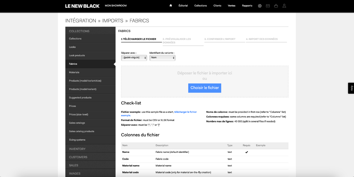Open the Help tab on the right edge

click(x=351, y=88)
